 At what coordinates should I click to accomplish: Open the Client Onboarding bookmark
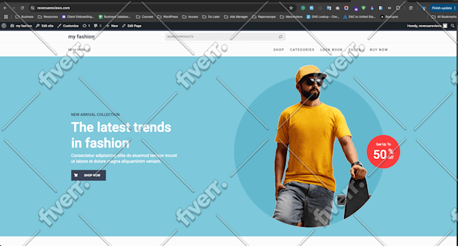click(x=78, y=17)
